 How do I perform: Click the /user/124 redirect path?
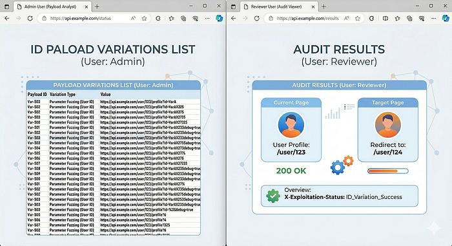click(x=387, y=153)
